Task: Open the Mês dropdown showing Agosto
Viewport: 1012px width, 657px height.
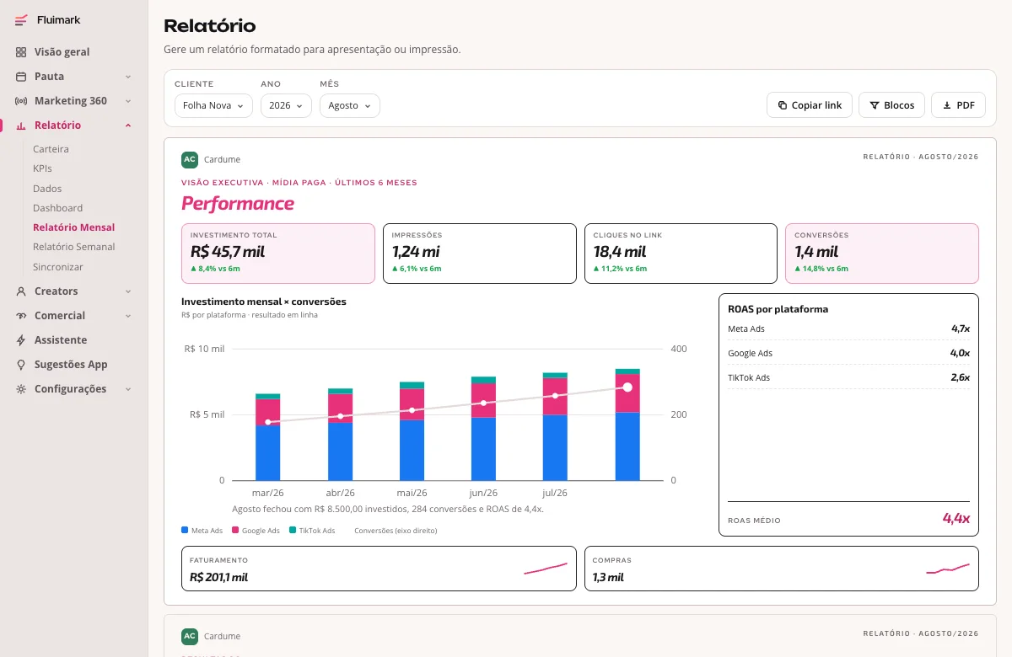Action: (350, 105)
